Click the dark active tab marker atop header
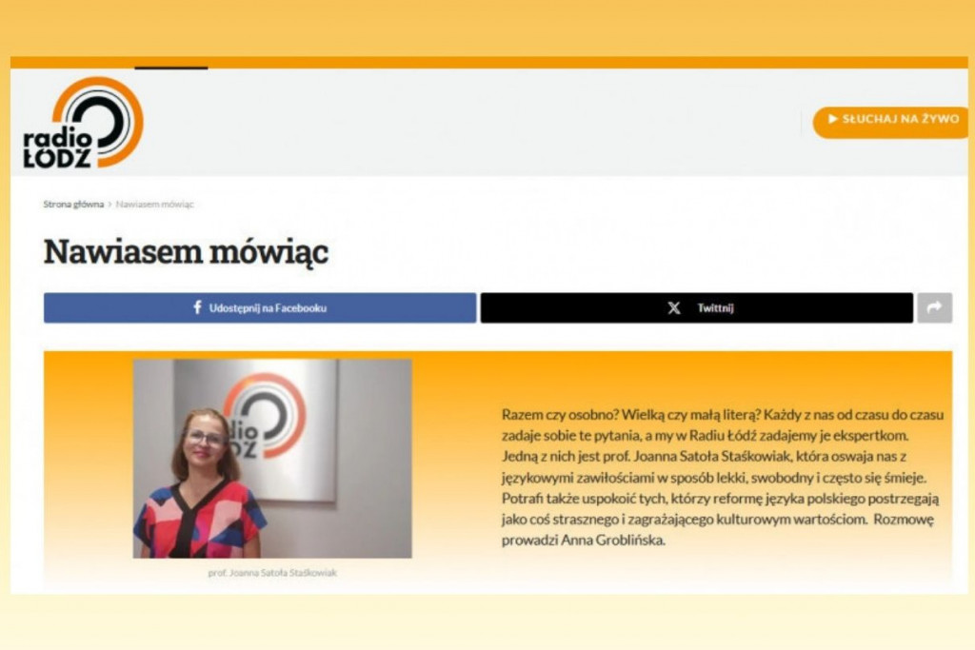 [170, 67]
